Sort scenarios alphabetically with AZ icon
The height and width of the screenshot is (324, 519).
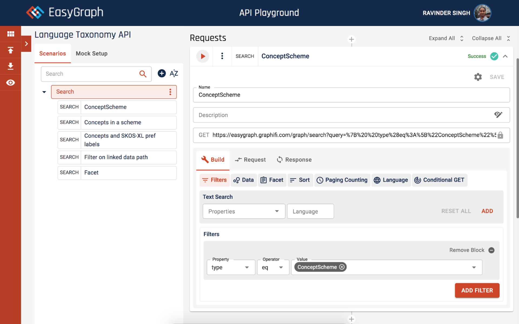click(174, 73)
